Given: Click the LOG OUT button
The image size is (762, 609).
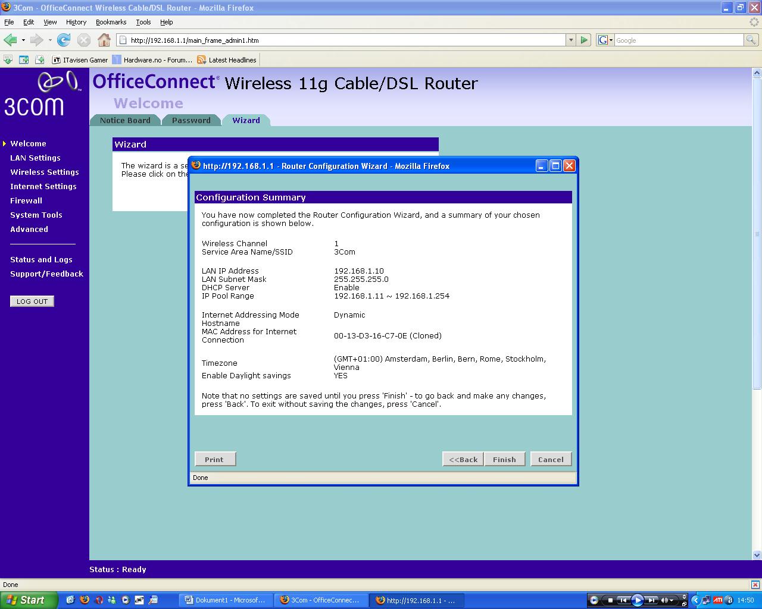Looking at the screenshot, I should pos(32,301).
